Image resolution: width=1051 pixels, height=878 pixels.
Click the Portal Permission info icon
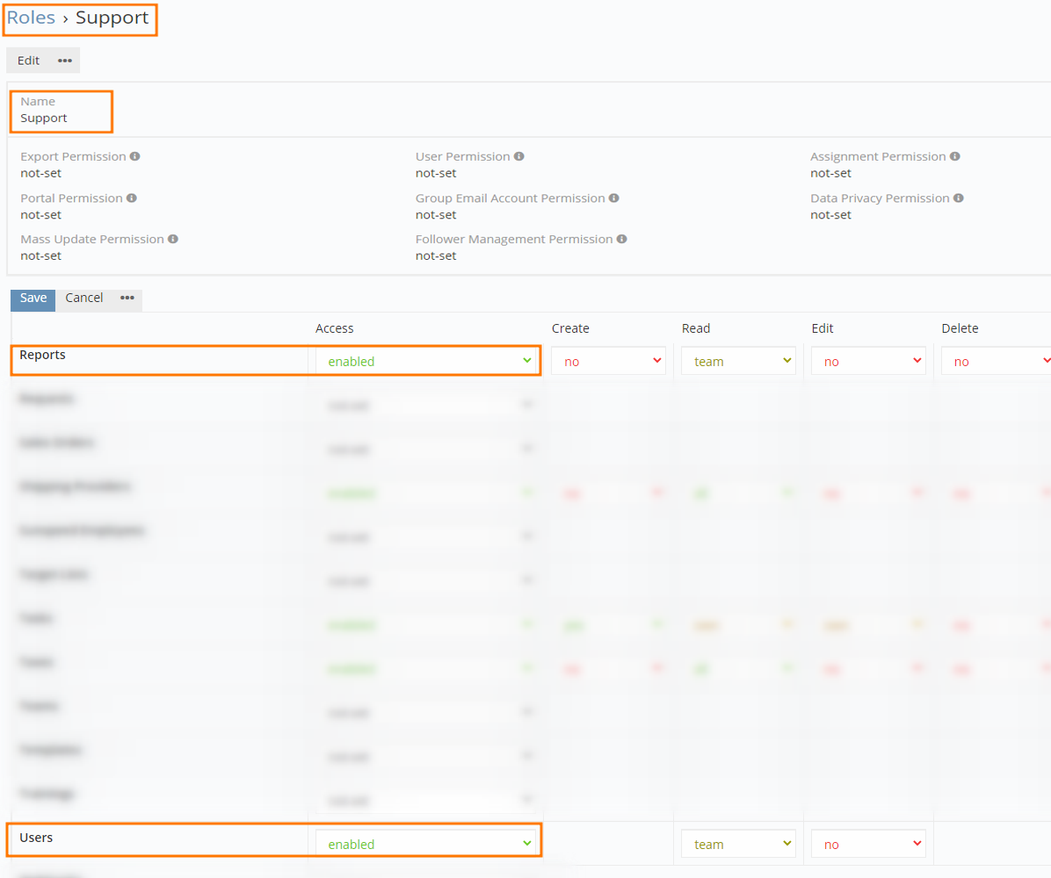[x=132, y=198]
